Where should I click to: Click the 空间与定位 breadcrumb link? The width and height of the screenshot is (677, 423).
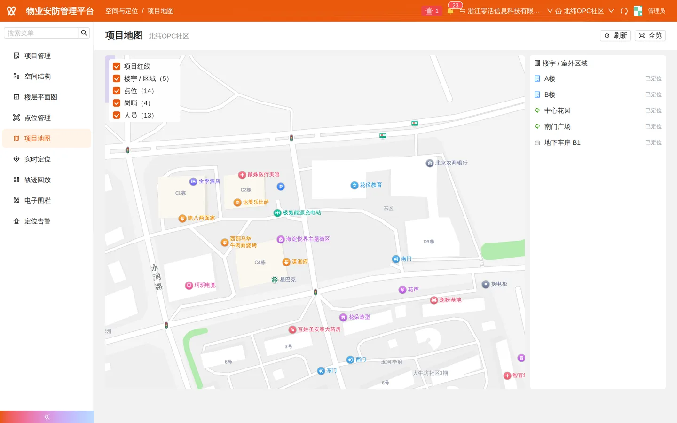(121, 11)
